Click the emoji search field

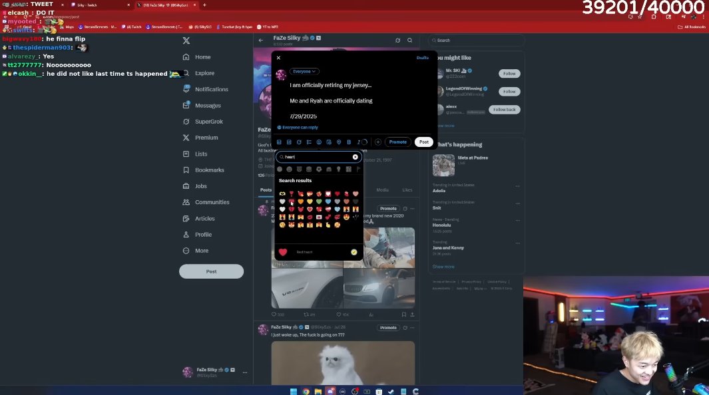318,157
